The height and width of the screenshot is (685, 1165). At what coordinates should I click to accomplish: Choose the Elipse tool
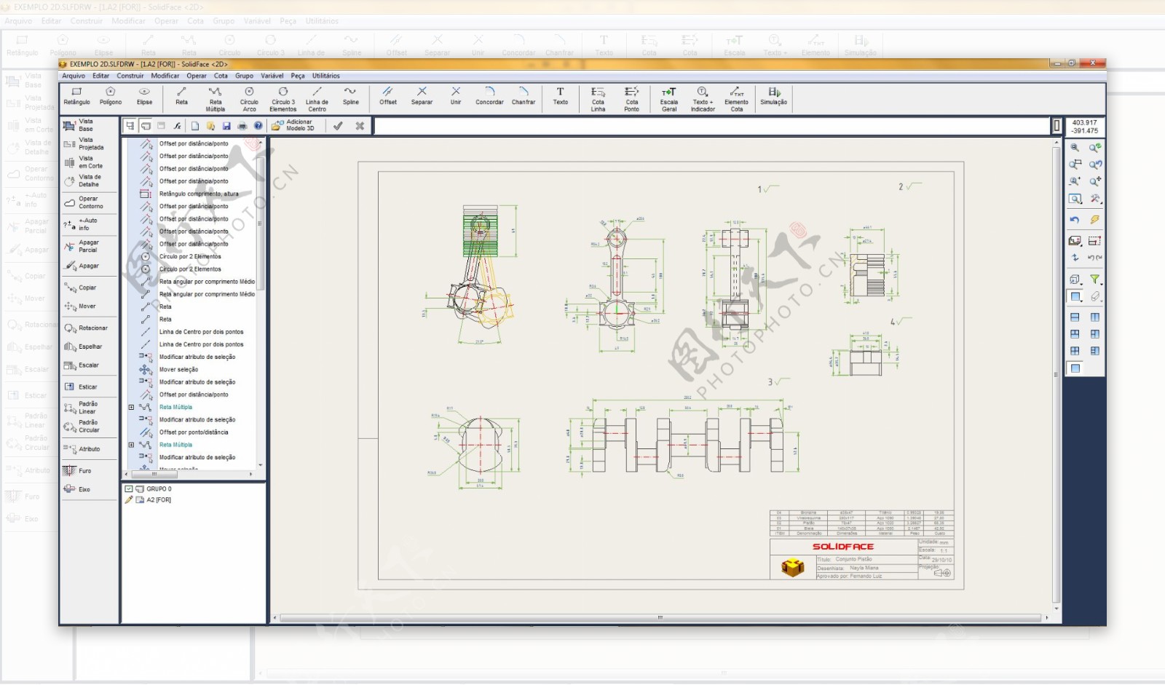(145, 96)
